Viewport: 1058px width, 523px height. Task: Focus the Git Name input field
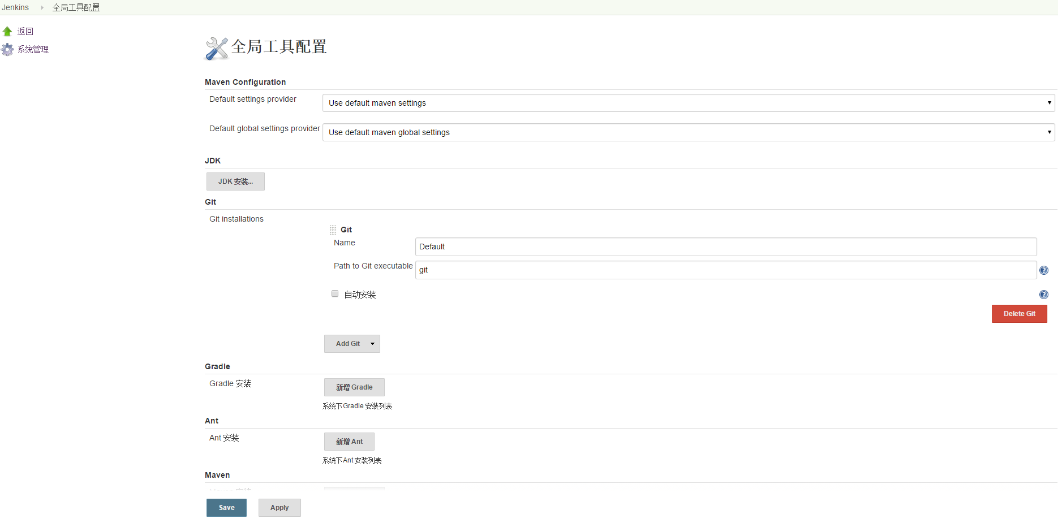click(x=726, y=247)
